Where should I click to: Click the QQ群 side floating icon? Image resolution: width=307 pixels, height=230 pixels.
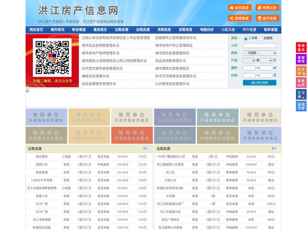[301, 95]
